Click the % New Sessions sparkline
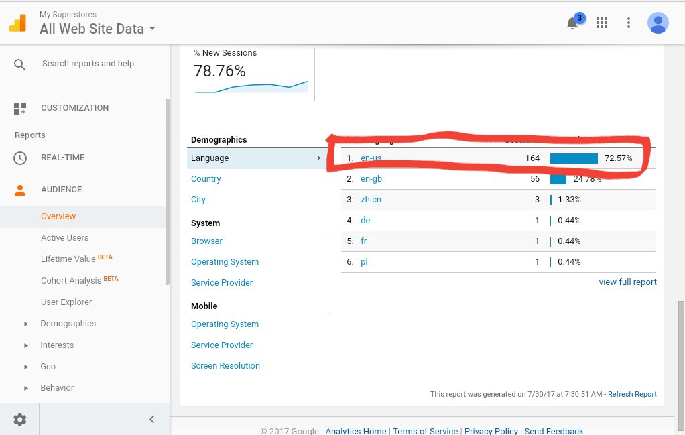685x435 pixels. click(x=251, y=87)
